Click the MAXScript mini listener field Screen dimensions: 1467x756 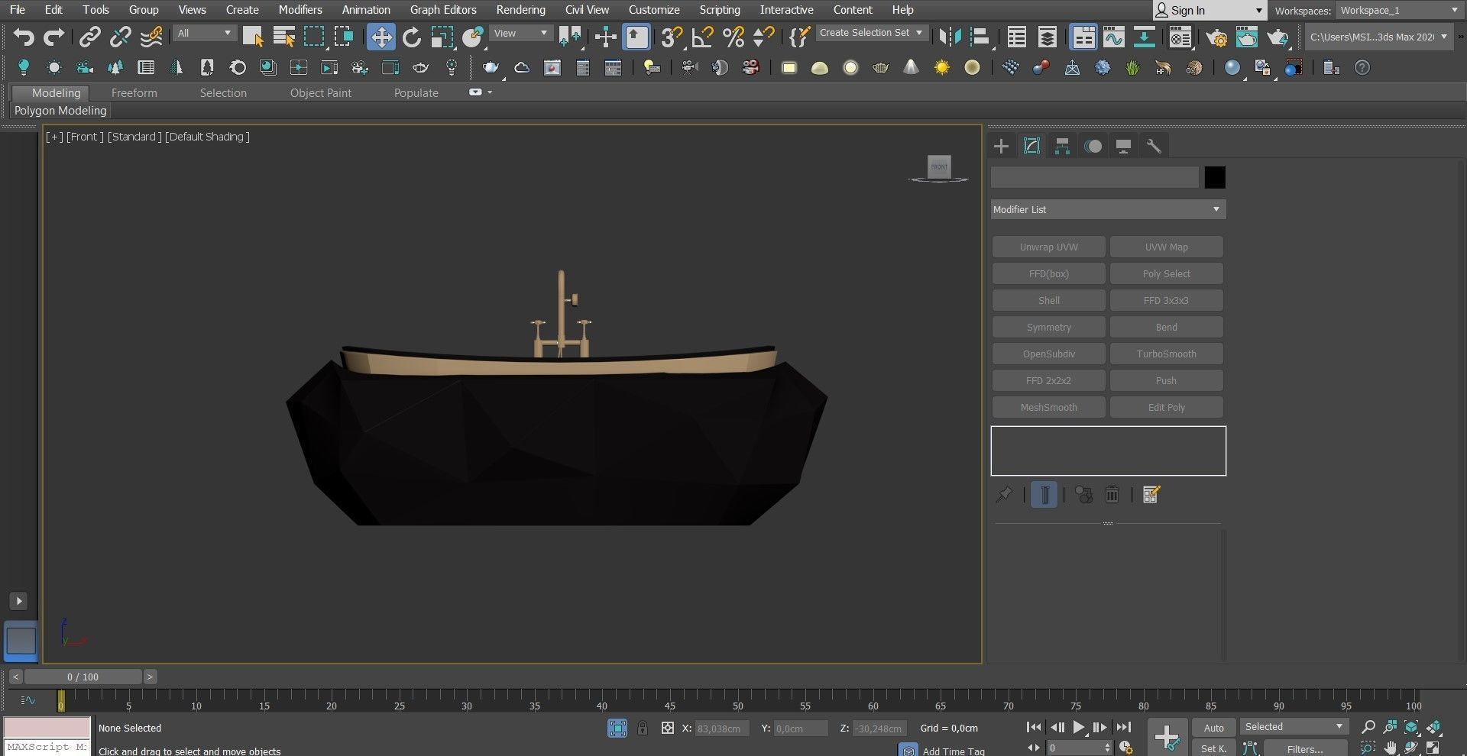pyautogui.click(x=47, y=747)
